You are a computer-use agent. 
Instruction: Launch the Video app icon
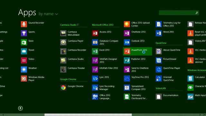coord(24,60)
